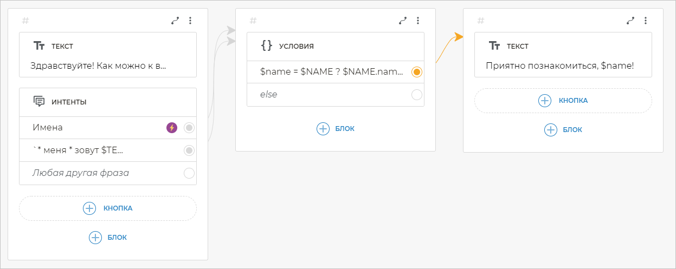Select connector circle for 'меня зовут' intent

coord(189,150)
